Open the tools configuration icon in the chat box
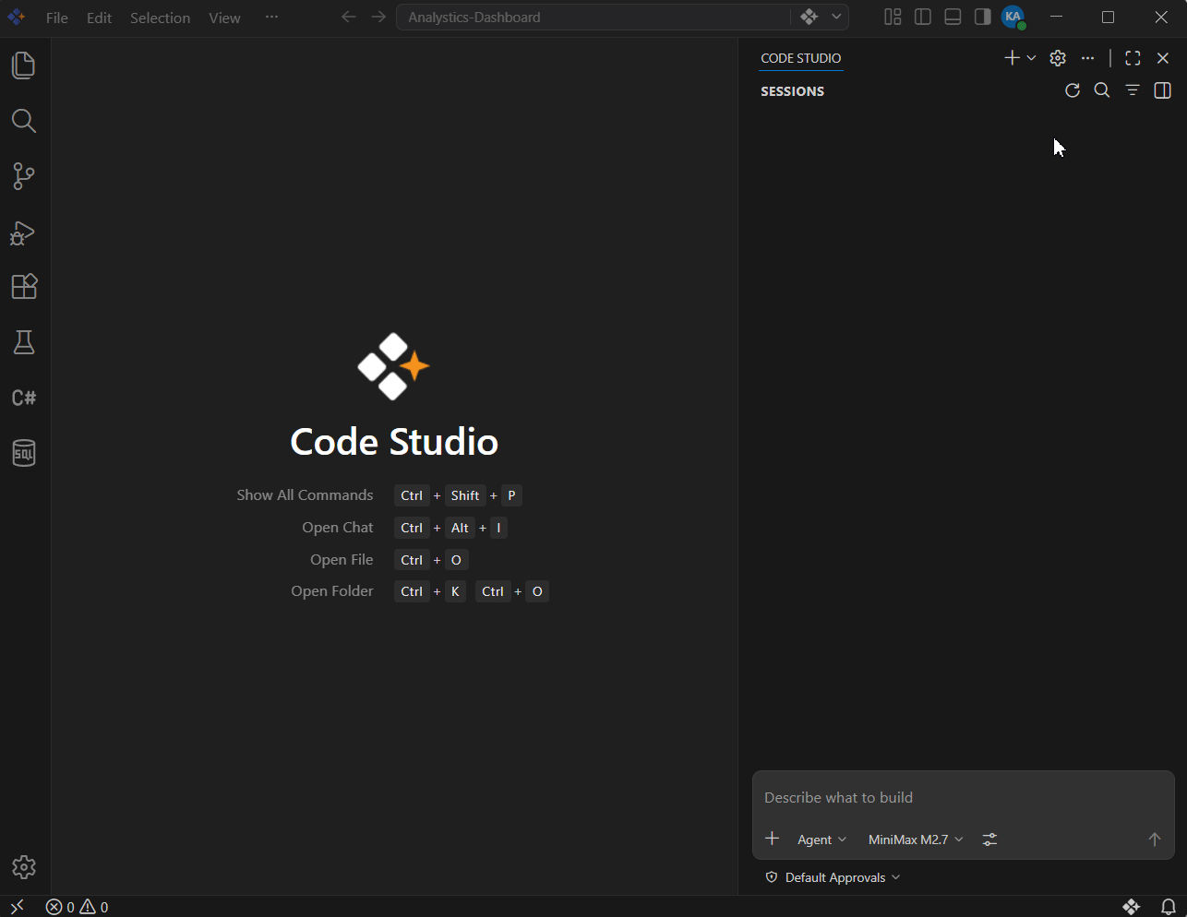This screenshot has height=917, width=1187. click(x=989, y=840)
